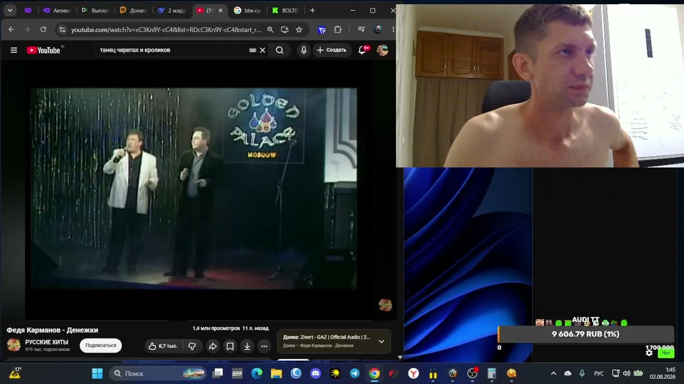684x384 pixels.
Task: Switch to the btw ca browser tab
Action: 247,10
